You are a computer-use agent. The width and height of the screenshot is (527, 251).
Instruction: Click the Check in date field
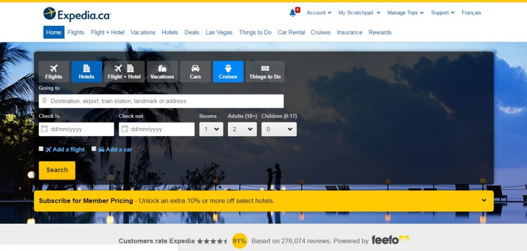click(x=76, y=129)
